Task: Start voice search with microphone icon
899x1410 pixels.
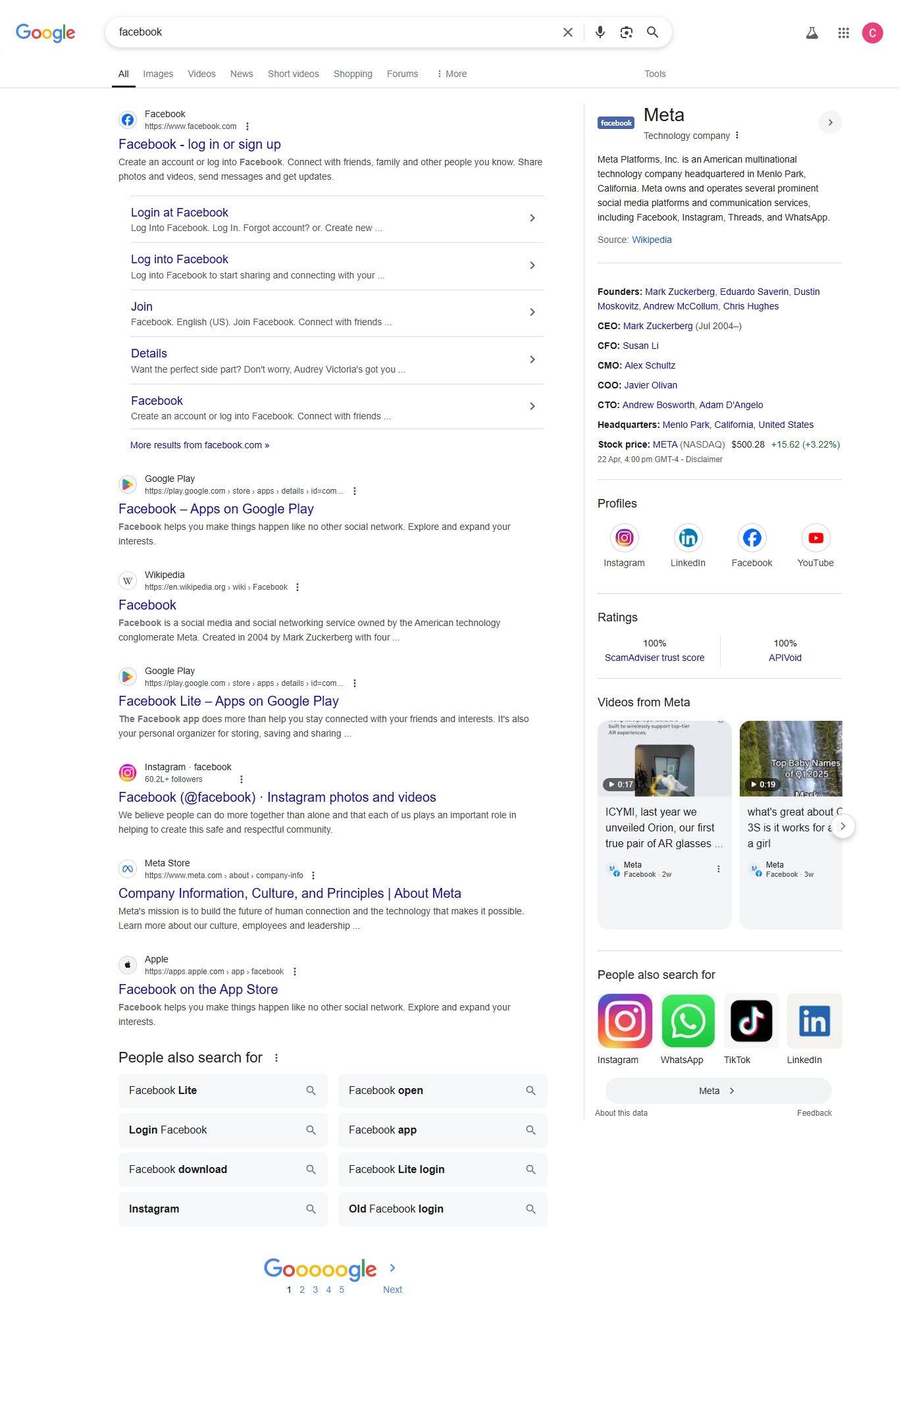Action: 600,32
